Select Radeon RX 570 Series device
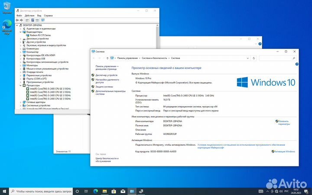Image resolution: width=312 pixels, height=195 pixels. pyautogui.click(x=40, y=35)
